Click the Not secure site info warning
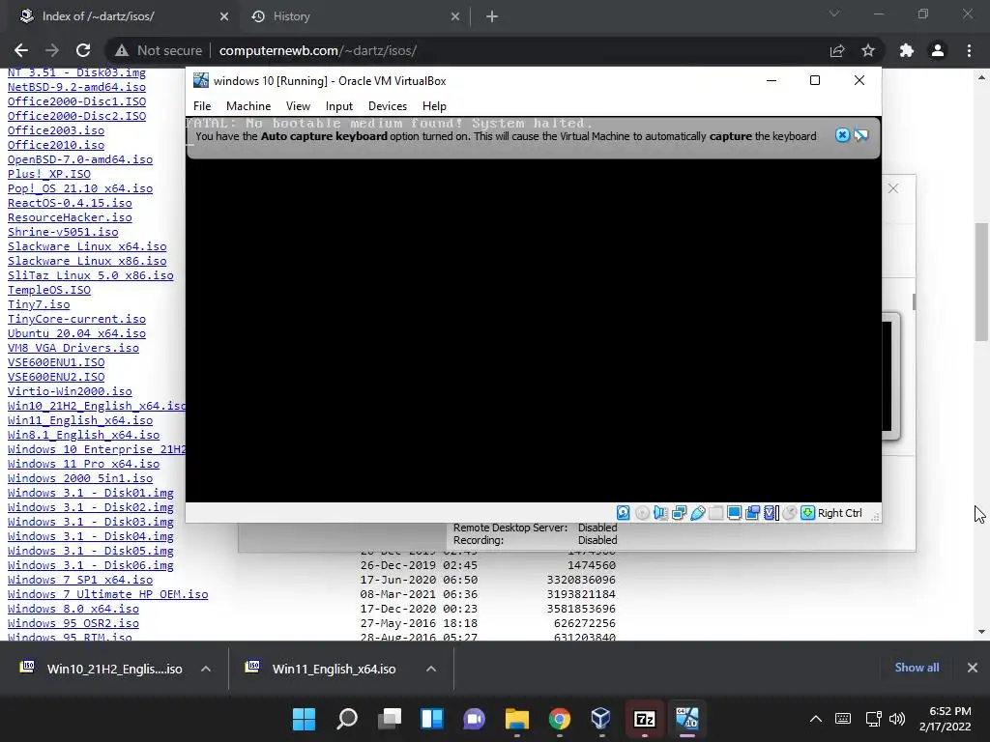This screenshot has height=742, width=990. [x=158, y=50]
